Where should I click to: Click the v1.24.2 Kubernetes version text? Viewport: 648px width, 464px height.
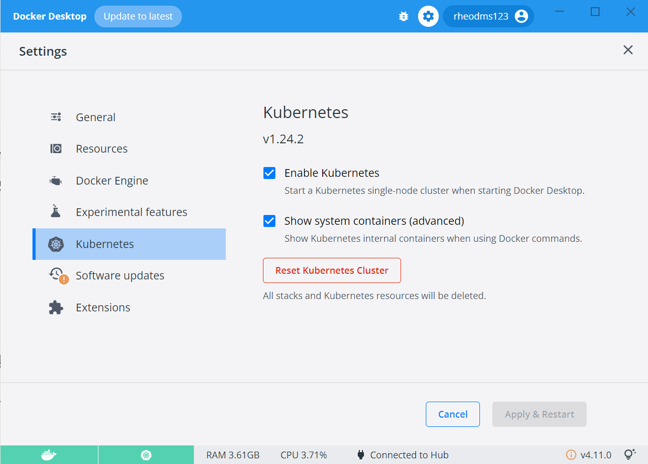283,139
